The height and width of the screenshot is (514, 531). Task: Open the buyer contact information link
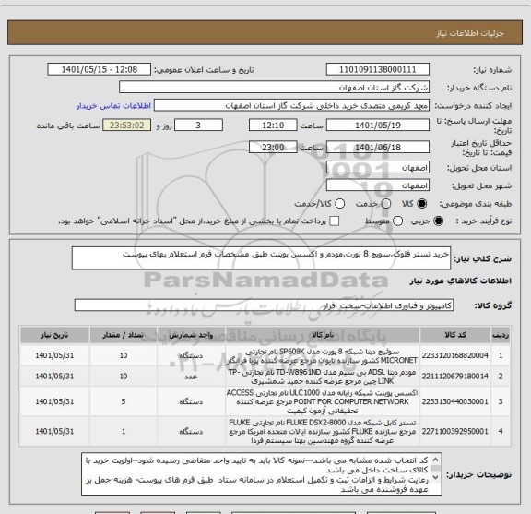coord(113,106)
